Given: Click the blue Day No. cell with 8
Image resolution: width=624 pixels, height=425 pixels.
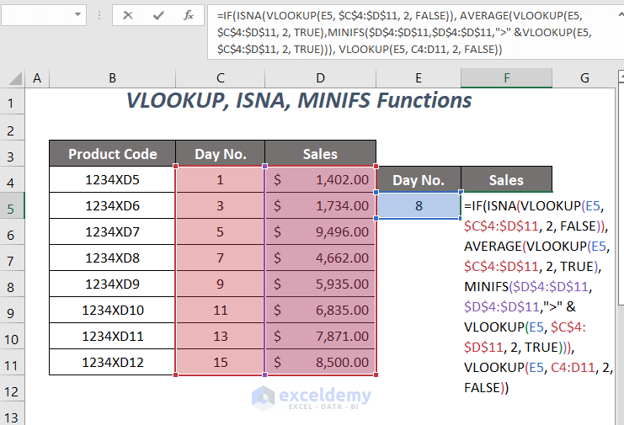Looking at the screenshot, I should (418, 205).
